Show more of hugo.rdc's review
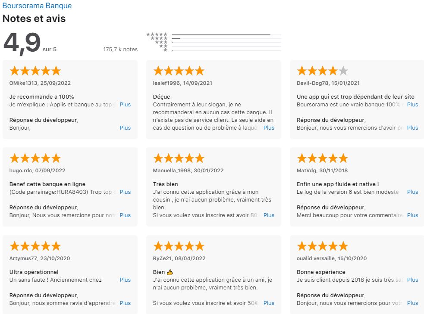 [x=125, y=192]
